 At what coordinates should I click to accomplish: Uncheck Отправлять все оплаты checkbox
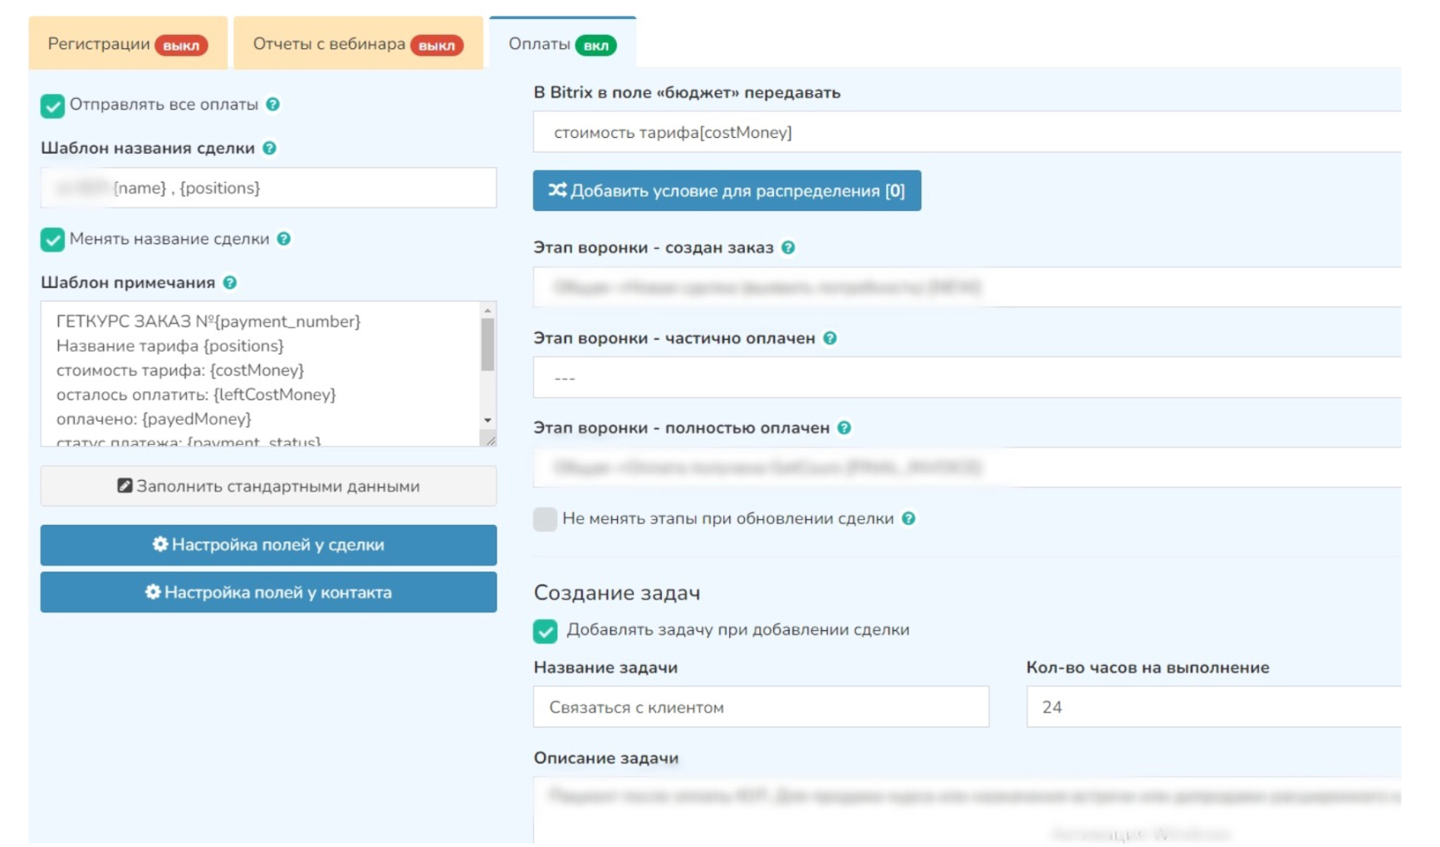tap(52, 105)
